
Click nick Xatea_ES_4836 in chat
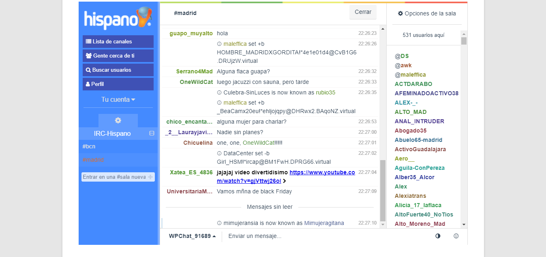pyautogui.click(x=191, y=172)
